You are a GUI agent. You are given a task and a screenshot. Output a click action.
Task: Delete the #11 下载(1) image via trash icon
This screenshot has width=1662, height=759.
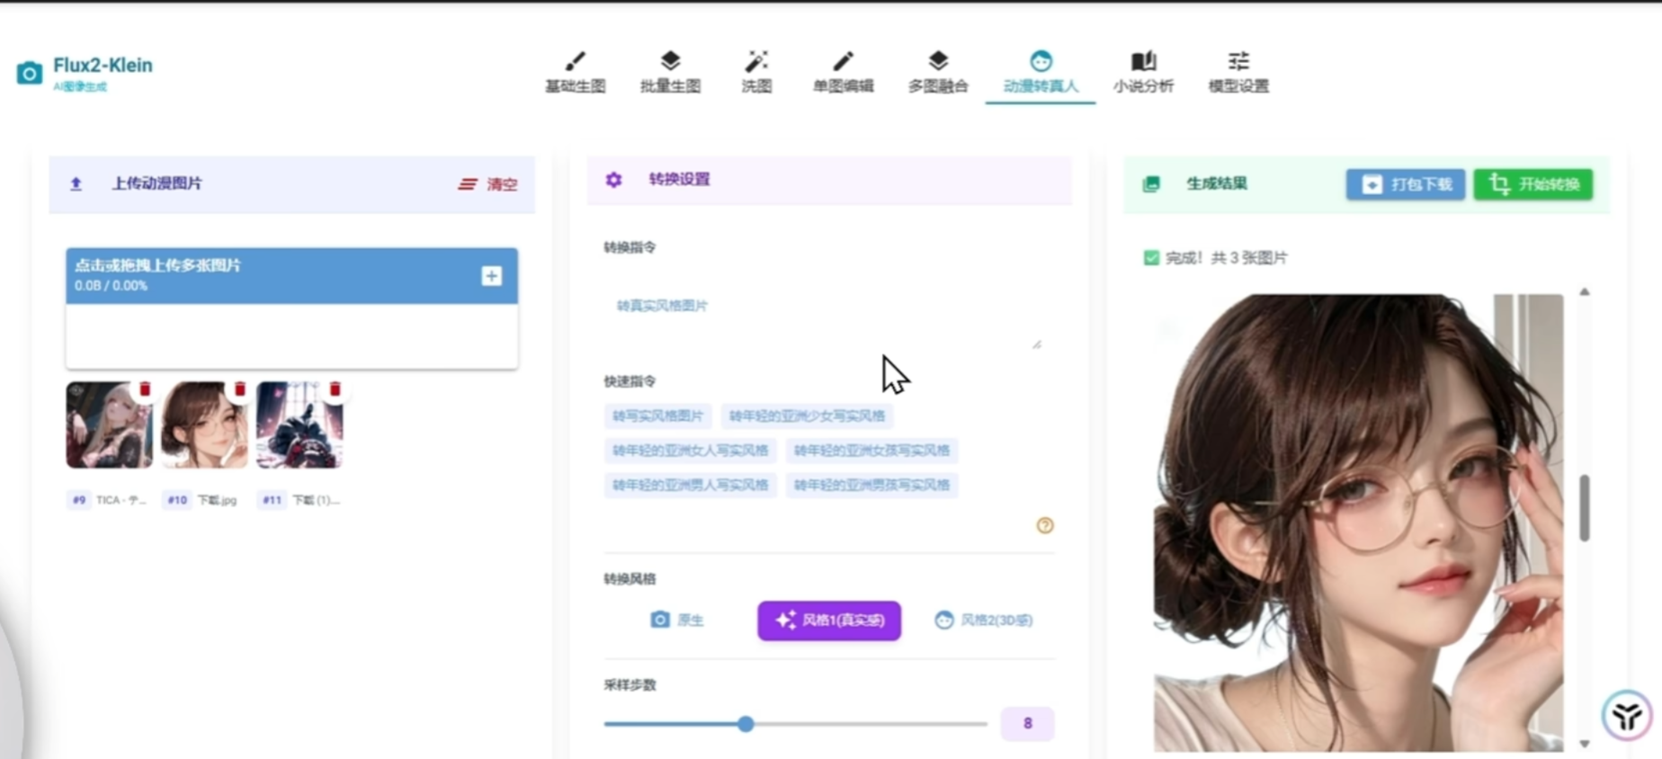[335, 389]
